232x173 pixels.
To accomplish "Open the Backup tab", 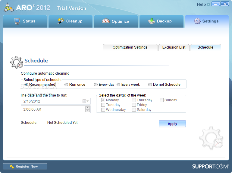I will (x=161, y=21).
